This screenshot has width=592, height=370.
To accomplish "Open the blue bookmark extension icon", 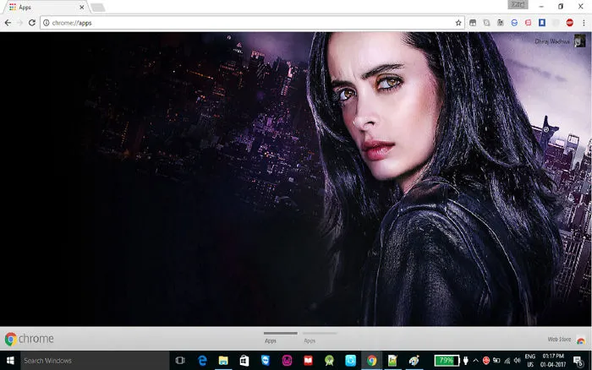I will 542,23.
